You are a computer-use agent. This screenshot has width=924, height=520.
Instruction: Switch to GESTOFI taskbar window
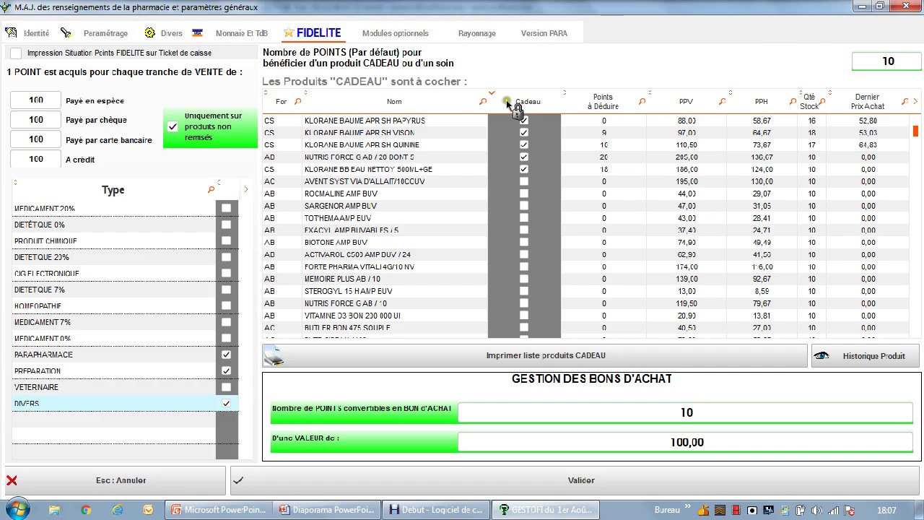[545, 510]
